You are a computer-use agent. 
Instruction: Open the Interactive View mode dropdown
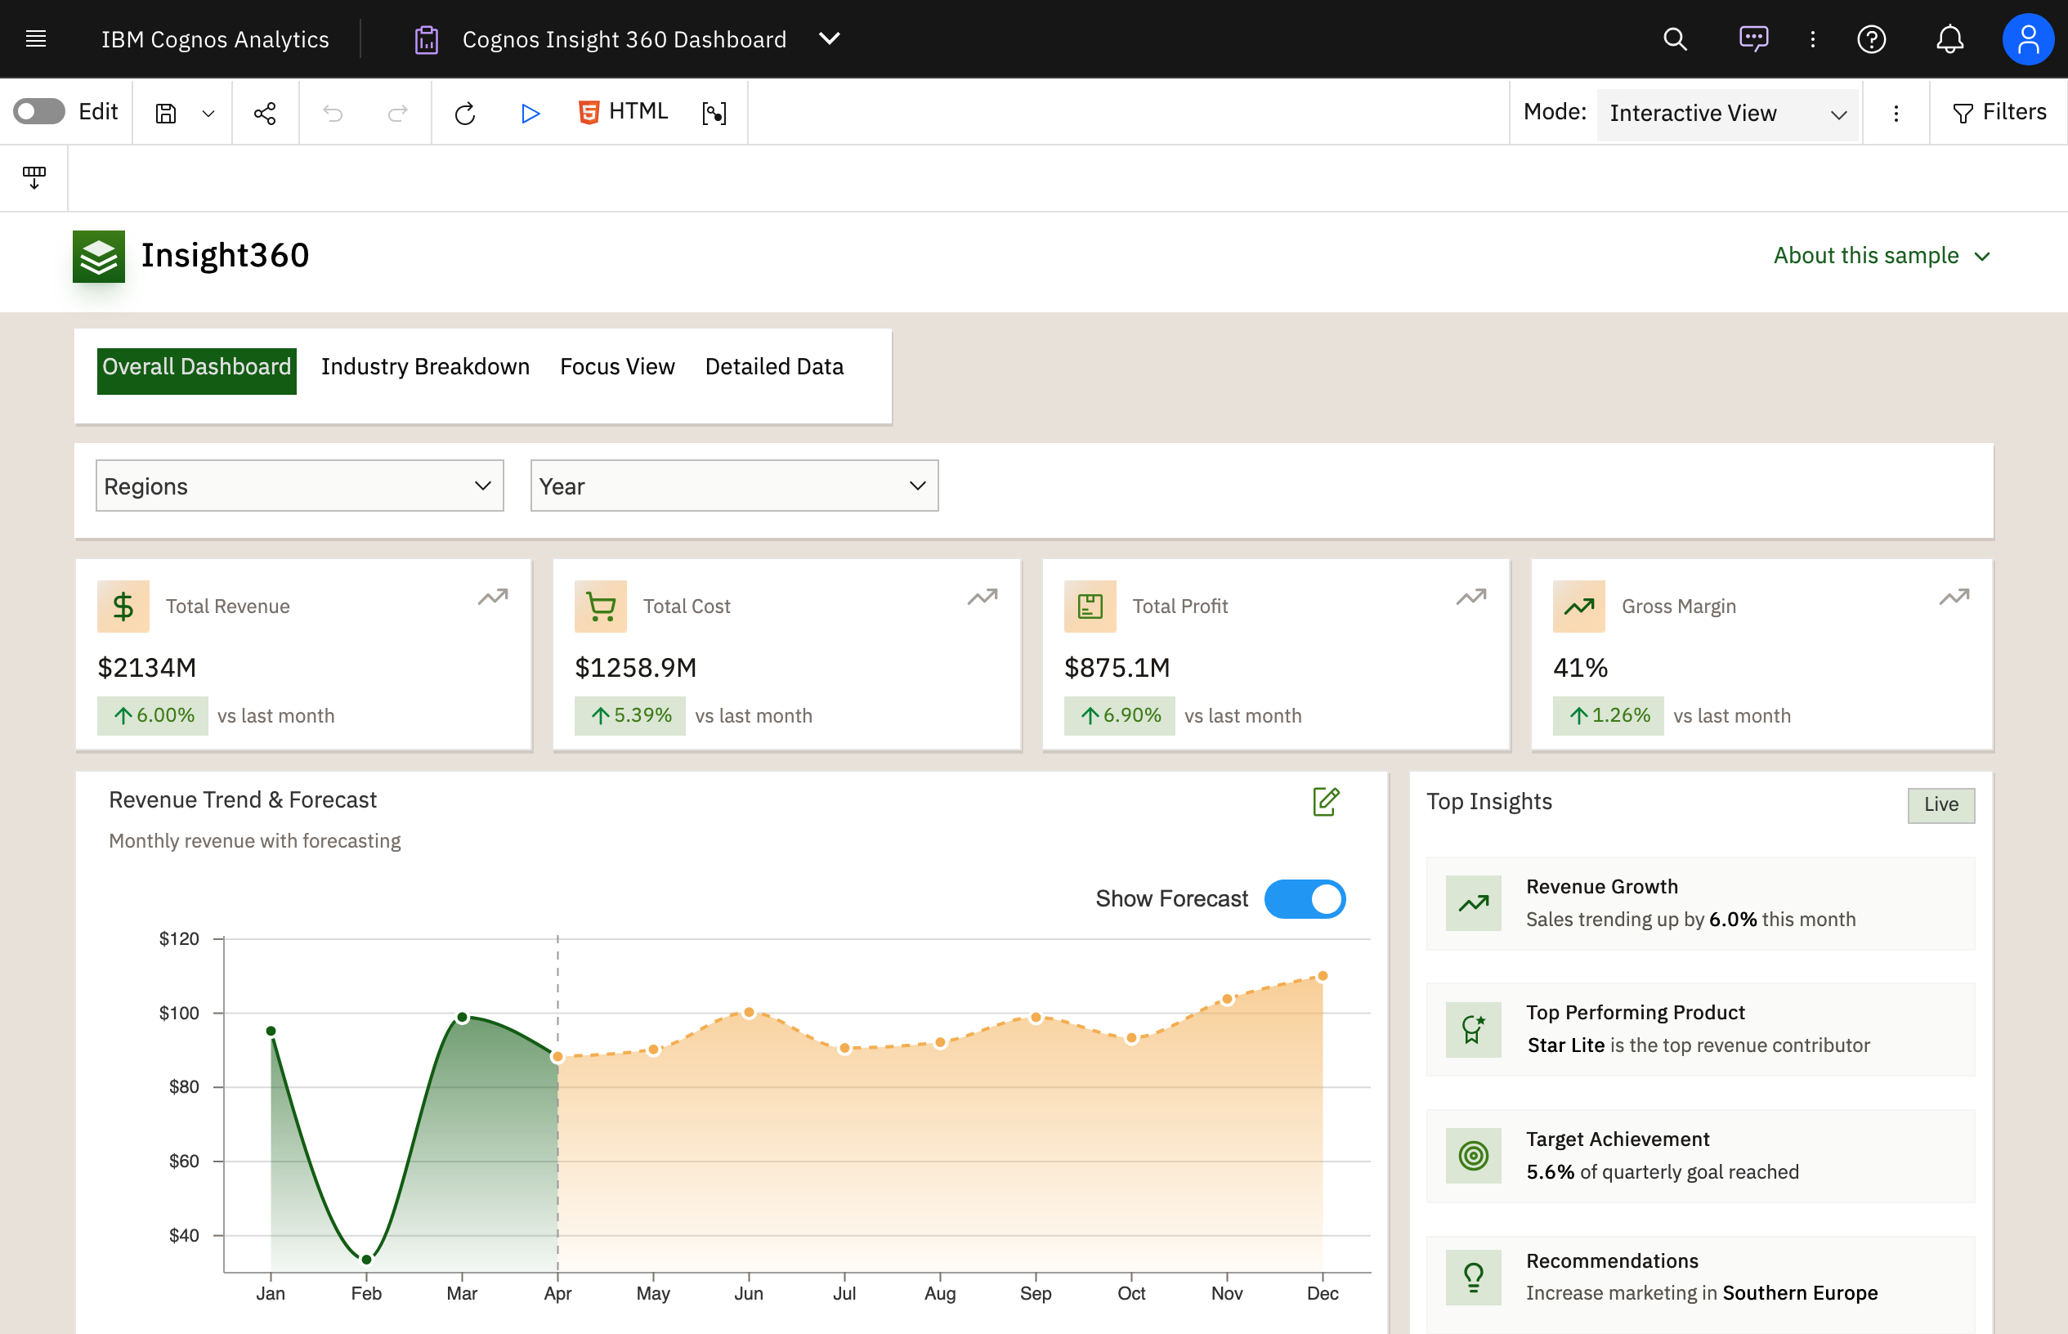(1727, 114)
